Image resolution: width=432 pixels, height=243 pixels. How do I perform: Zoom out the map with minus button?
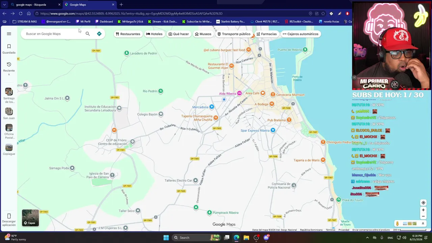(423, 216)
